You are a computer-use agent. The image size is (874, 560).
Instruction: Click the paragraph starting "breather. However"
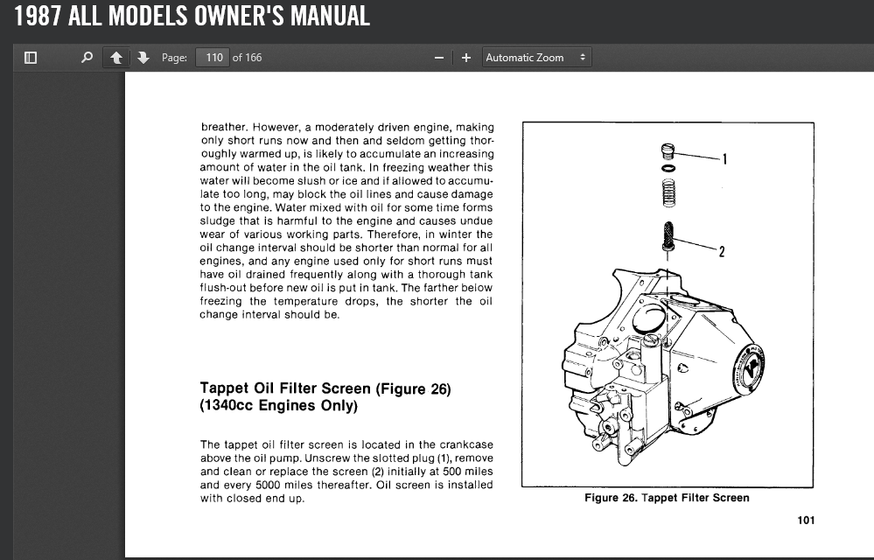pos(346,220)
